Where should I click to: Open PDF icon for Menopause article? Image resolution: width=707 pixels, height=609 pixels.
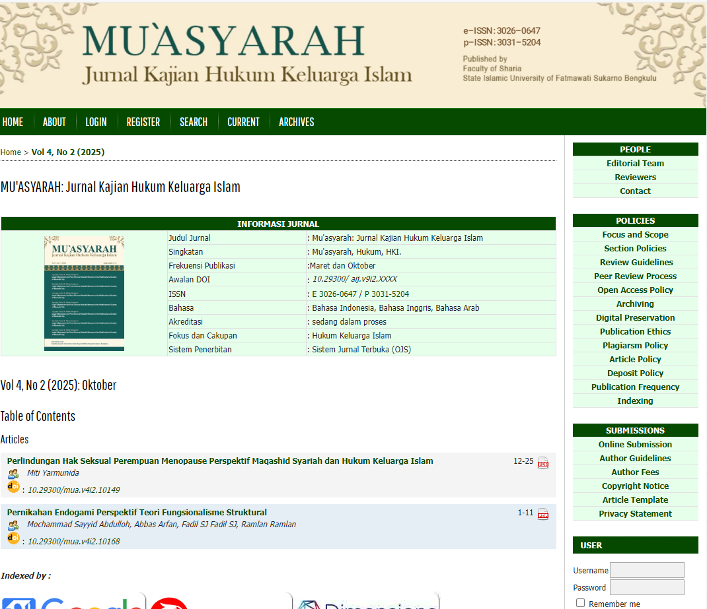(x=543, y=462)
